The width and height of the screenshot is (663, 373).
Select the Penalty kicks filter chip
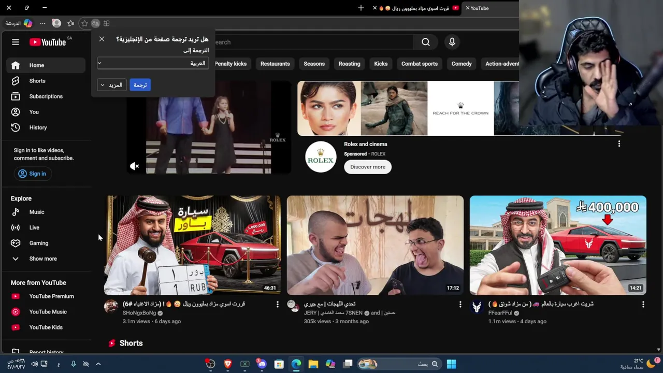click(230, 64)
